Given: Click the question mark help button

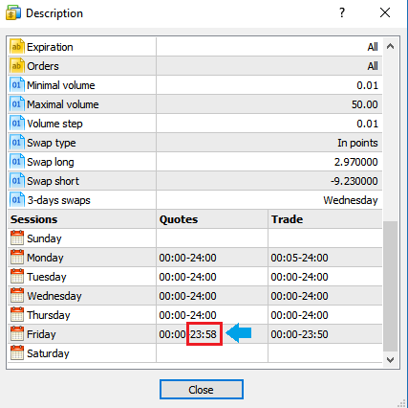Looking at the screenshot, I should [342, 12].
